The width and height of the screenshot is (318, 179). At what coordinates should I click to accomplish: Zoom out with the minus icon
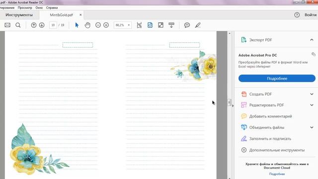point(98,25)
